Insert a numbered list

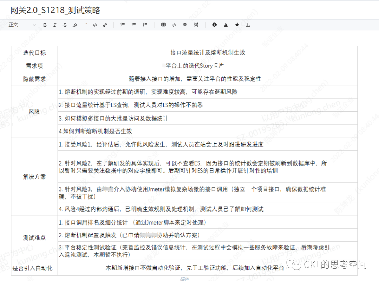coord(145,25)
